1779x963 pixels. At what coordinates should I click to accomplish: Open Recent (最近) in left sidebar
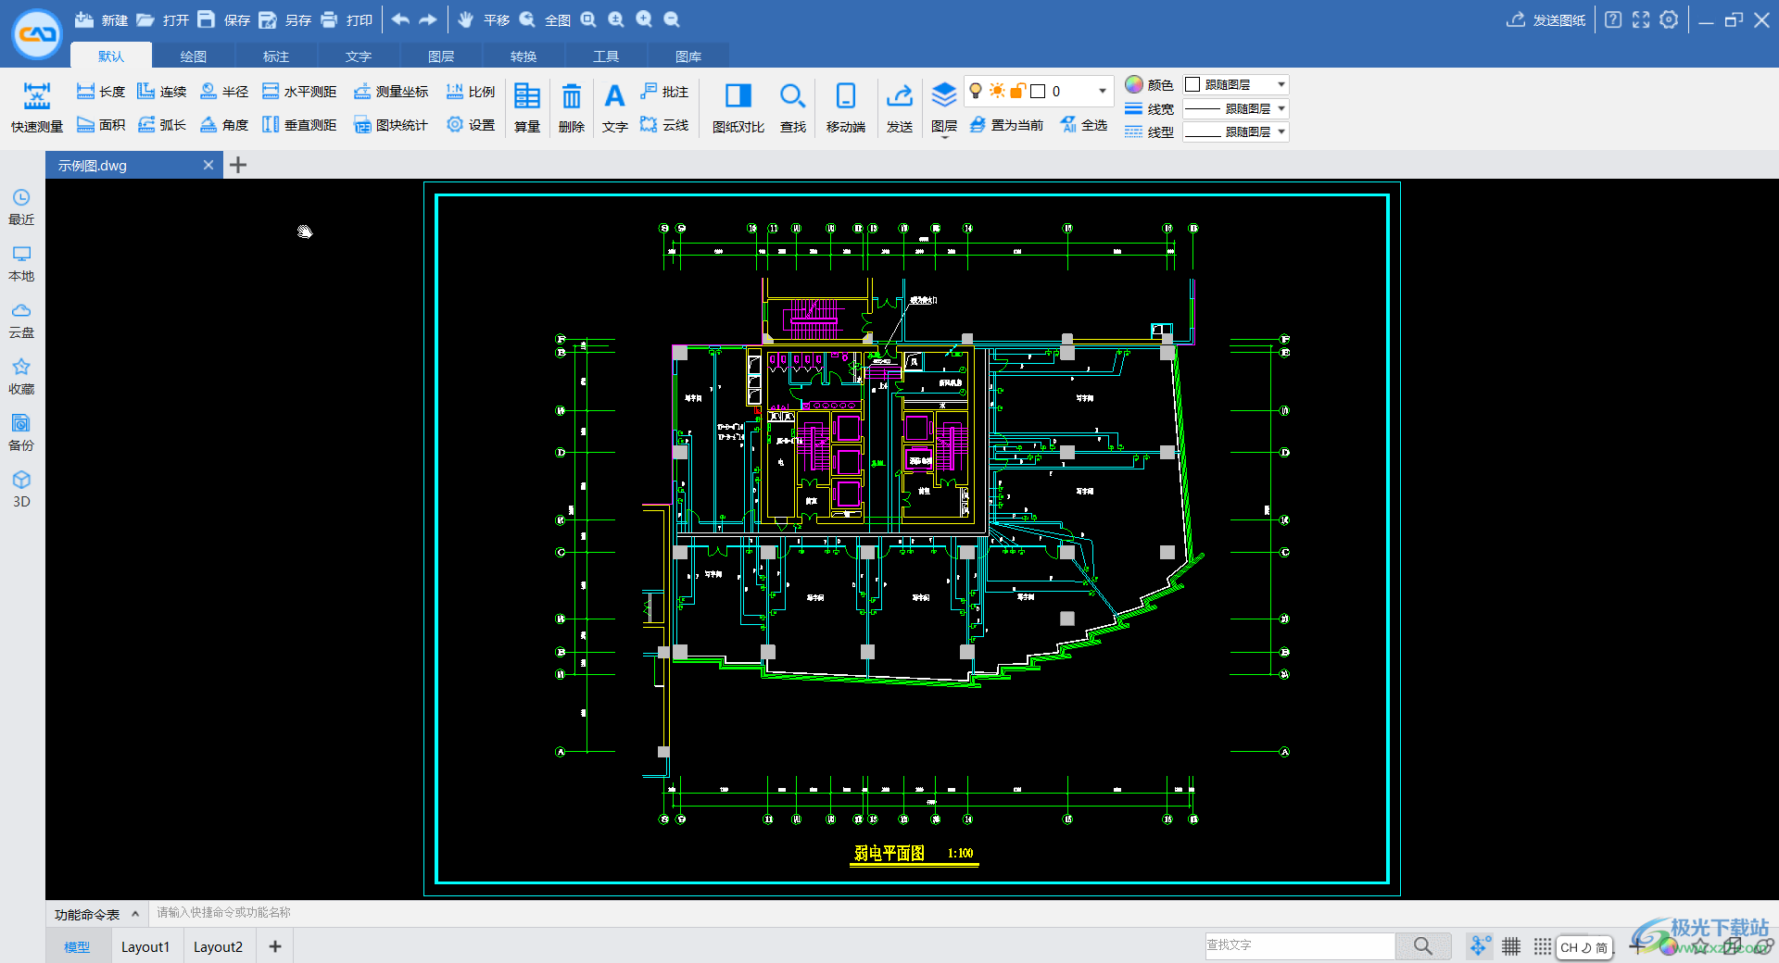click(x=21, y=207)
